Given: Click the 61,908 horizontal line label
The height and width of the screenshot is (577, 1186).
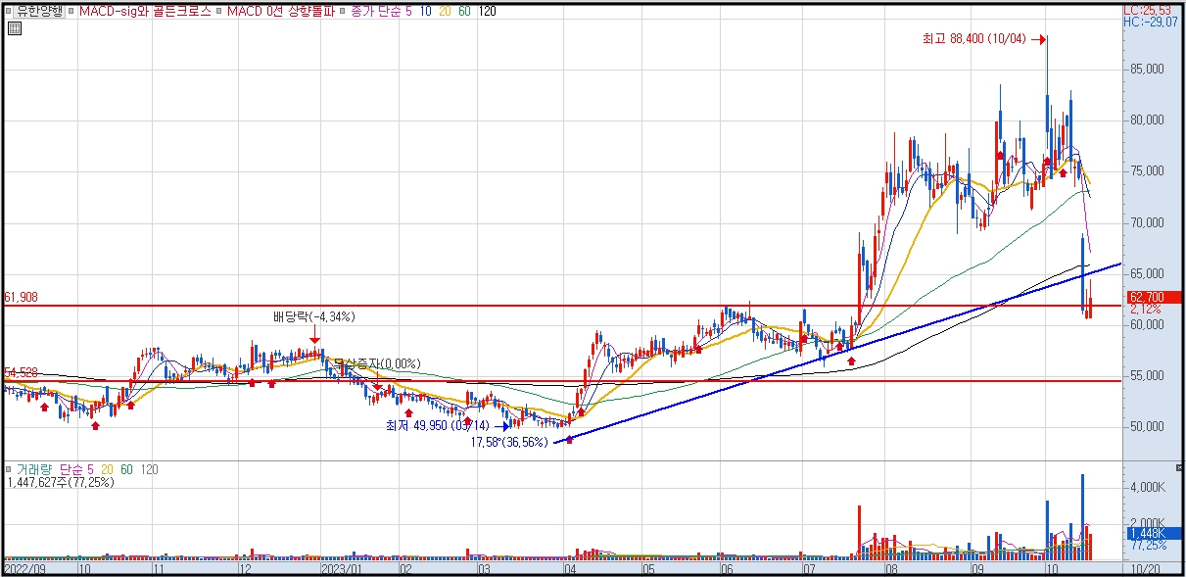Looking at the screenshot, I should click(21, 297).
